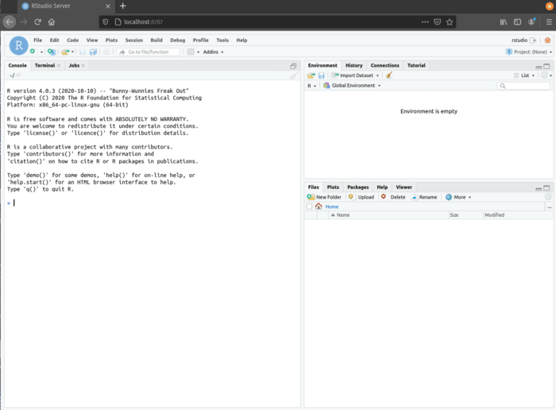Open the Global Environment dropdown
This screenshot has height=410, width=556.
pyautogui.click(x=352, y=86)
